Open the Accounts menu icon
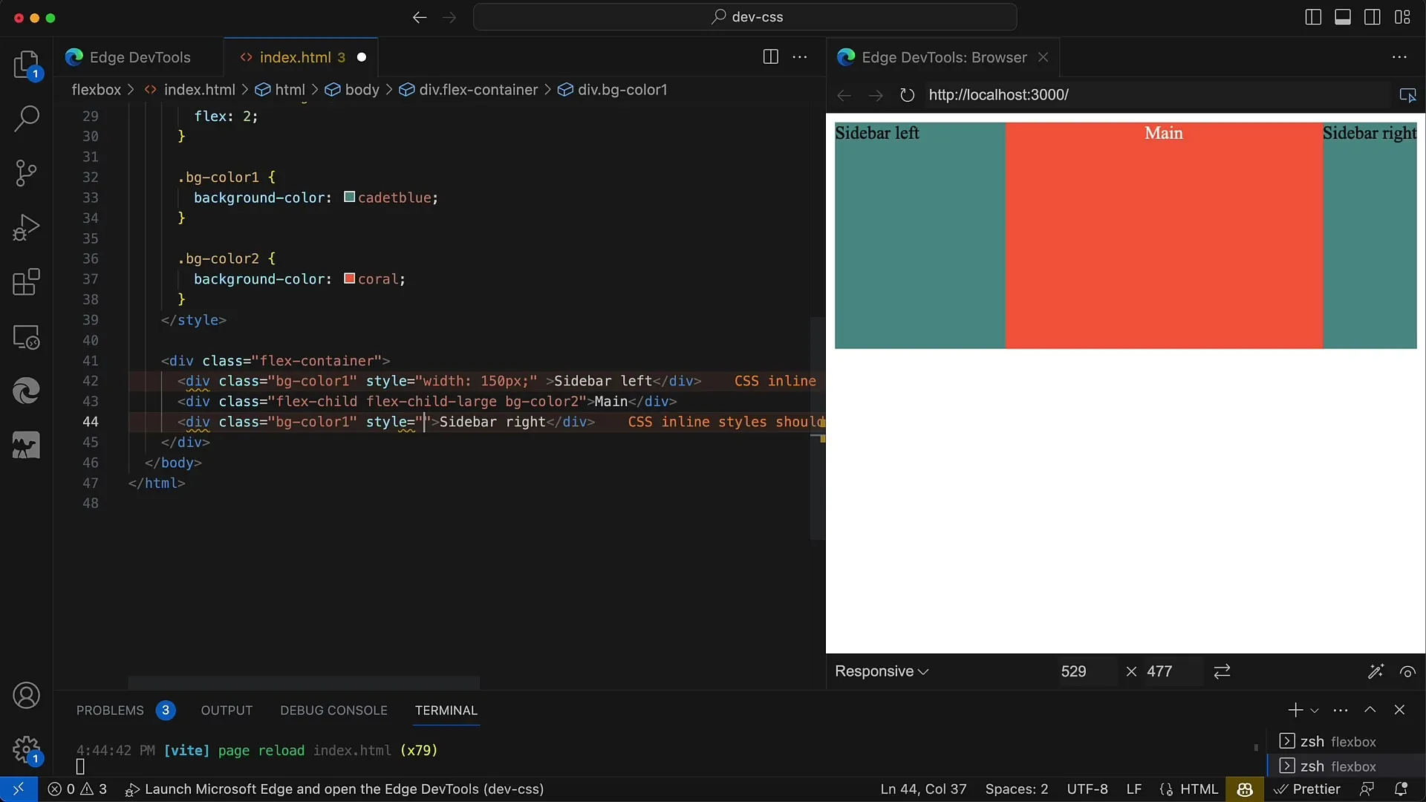1426x802 pixels. [27, 696]
